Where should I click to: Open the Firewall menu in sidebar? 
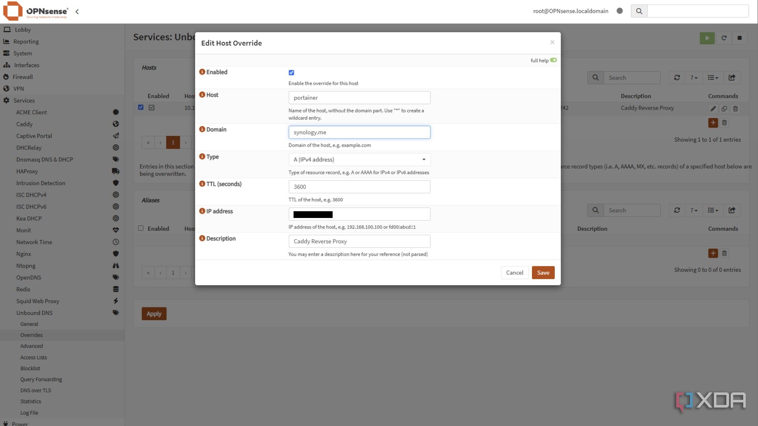coord(23,77)
